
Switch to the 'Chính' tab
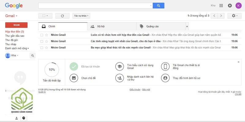(x=63, y=26)
